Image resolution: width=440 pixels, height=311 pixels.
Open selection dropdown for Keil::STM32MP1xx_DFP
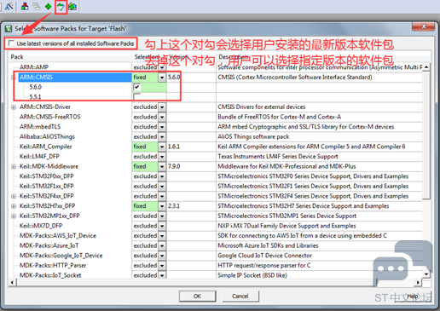(x=162, y=216)
